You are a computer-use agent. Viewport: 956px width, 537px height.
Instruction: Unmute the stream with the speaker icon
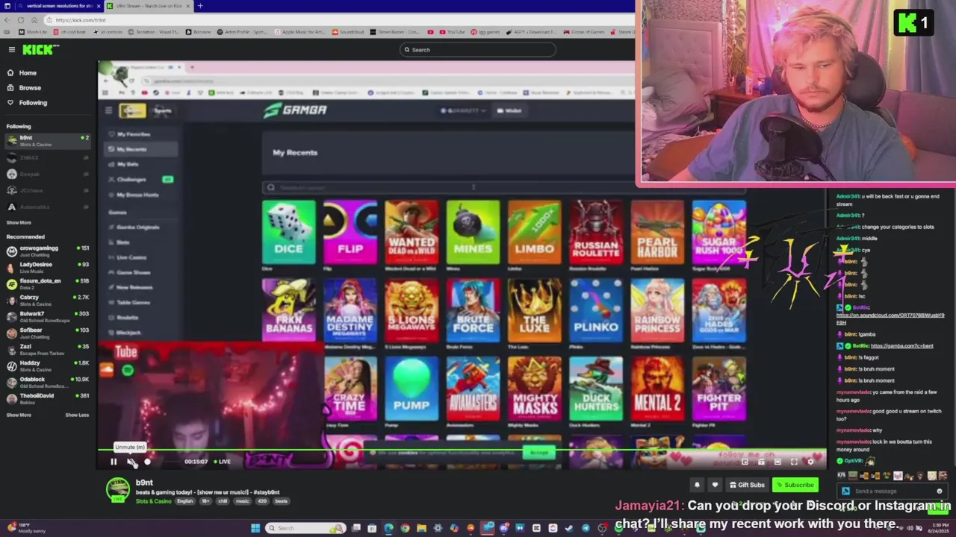coord(131,462)
